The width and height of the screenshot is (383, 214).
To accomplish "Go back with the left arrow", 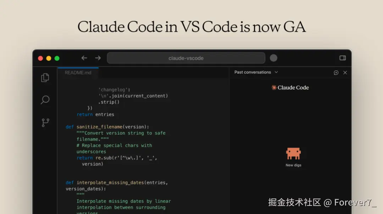I will (84, 58).
